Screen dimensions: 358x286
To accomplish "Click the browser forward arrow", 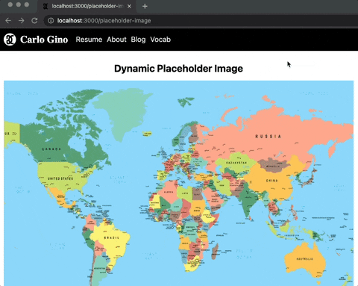I will [x=22, y=21].
